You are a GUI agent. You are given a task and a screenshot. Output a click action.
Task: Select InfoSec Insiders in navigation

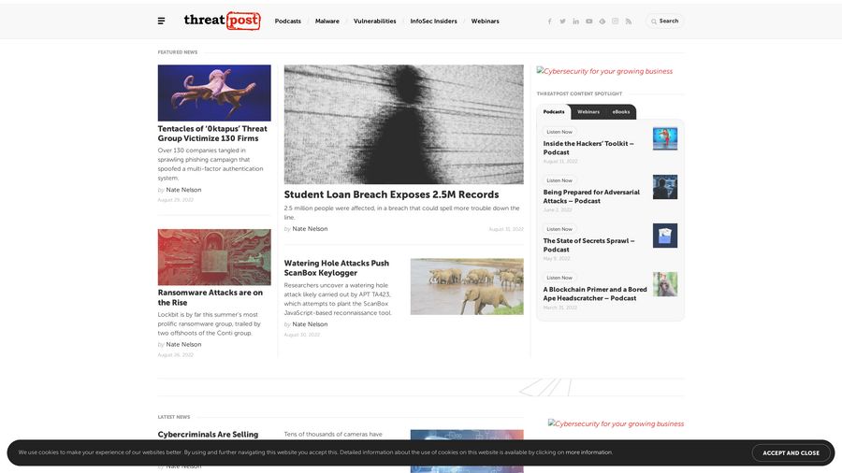(x=433, y=21)
